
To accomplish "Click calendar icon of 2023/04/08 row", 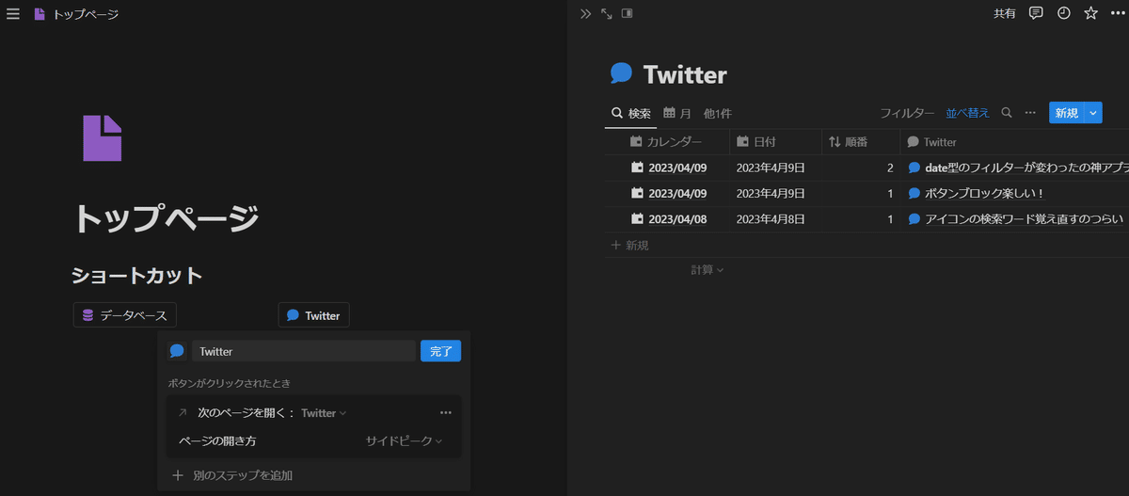I will [637, 218].
